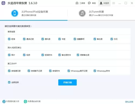Open the toolbox (工具箱)
This screenshot has height=104, width=135.
point(80,3)
